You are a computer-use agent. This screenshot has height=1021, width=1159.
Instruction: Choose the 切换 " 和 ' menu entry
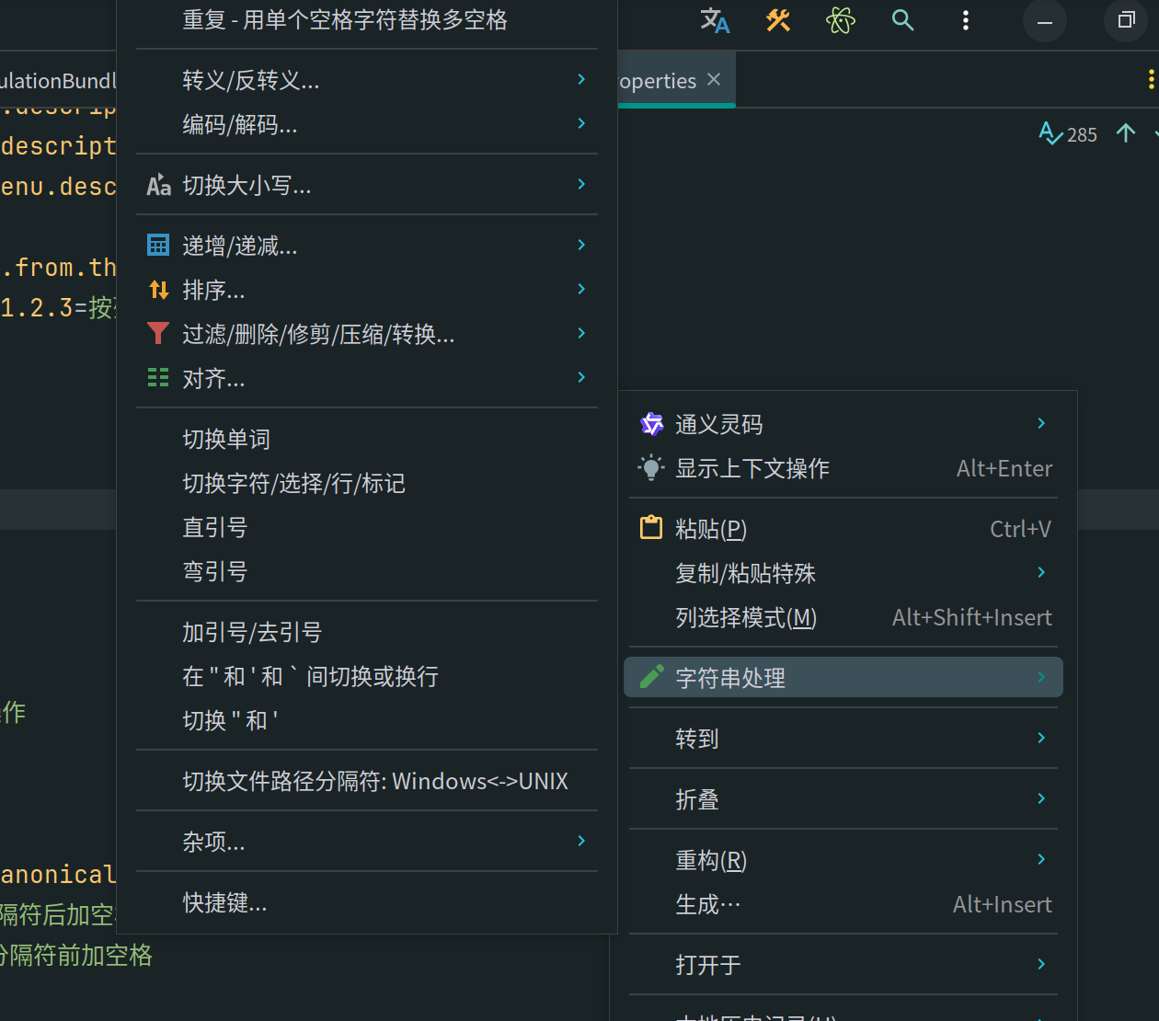point(367,720)
